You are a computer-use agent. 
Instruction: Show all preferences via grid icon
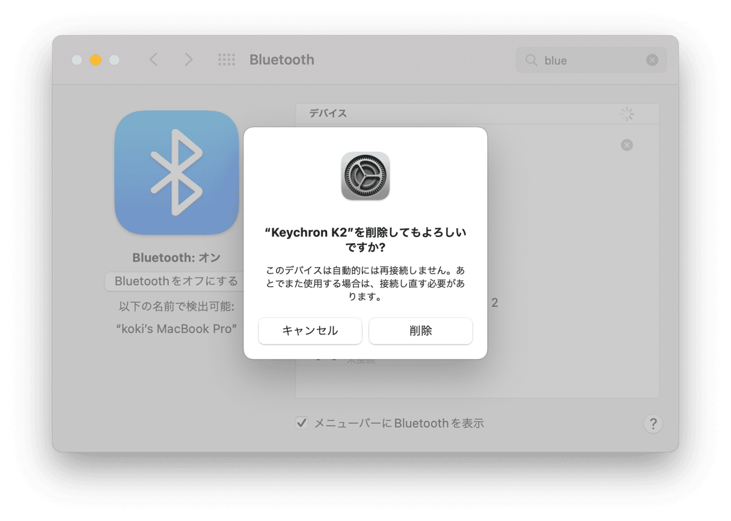(x=227, y=60)
